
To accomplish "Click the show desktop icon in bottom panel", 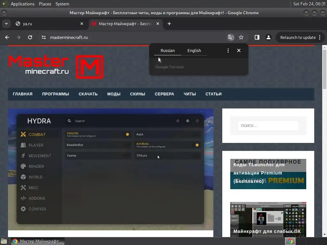I will (x=4, y=241).
